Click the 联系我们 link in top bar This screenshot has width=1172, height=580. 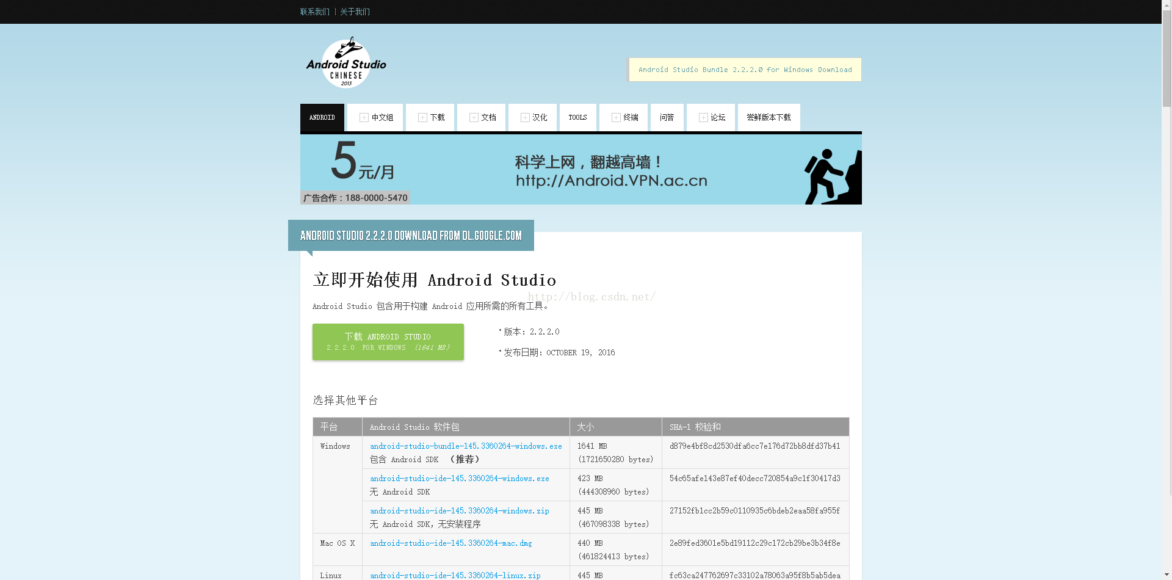[x=315, y=12]
